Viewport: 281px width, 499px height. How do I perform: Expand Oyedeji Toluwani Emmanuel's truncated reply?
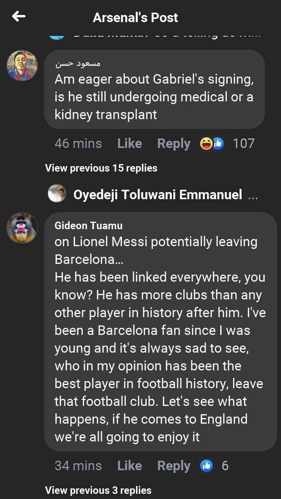[253, 195]
